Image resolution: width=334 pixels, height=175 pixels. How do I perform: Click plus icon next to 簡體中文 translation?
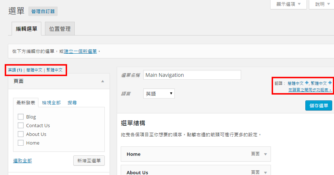[x=307, y=83]
